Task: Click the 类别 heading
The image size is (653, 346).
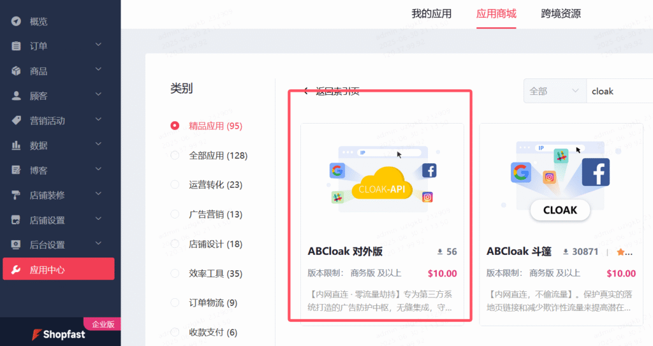Action: tap(182, 89)
